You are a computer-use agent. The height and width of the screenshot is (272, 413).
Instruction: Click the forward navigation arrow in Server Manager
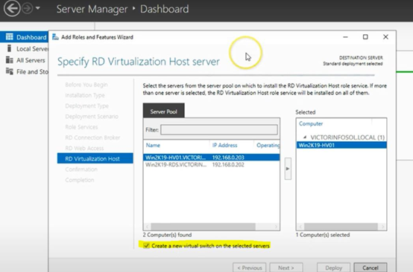(27, 9)
